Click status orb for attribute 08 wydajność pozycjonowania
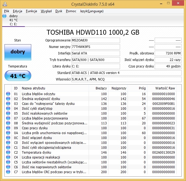Viewport: 186px width, 181px height. pos(8,123)
